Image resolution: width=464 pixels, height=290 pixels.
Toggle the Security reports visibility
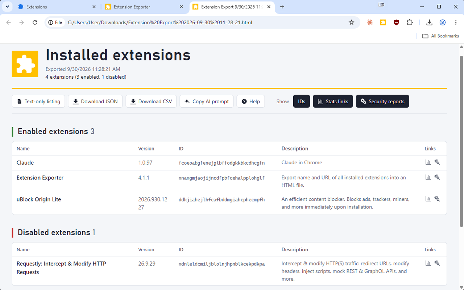[382, 101]
